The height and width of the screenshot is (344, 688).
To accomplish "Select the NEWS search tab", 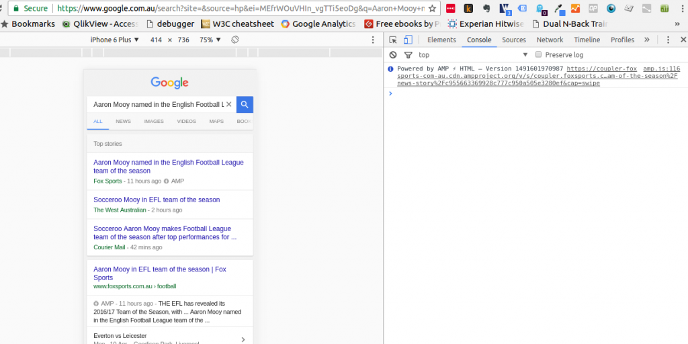I will (x=124, y=121).
